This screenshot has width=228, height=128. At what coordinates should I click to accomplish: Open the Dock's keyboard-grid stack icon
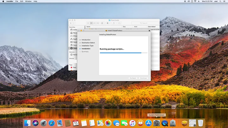(x=193, y=123)
